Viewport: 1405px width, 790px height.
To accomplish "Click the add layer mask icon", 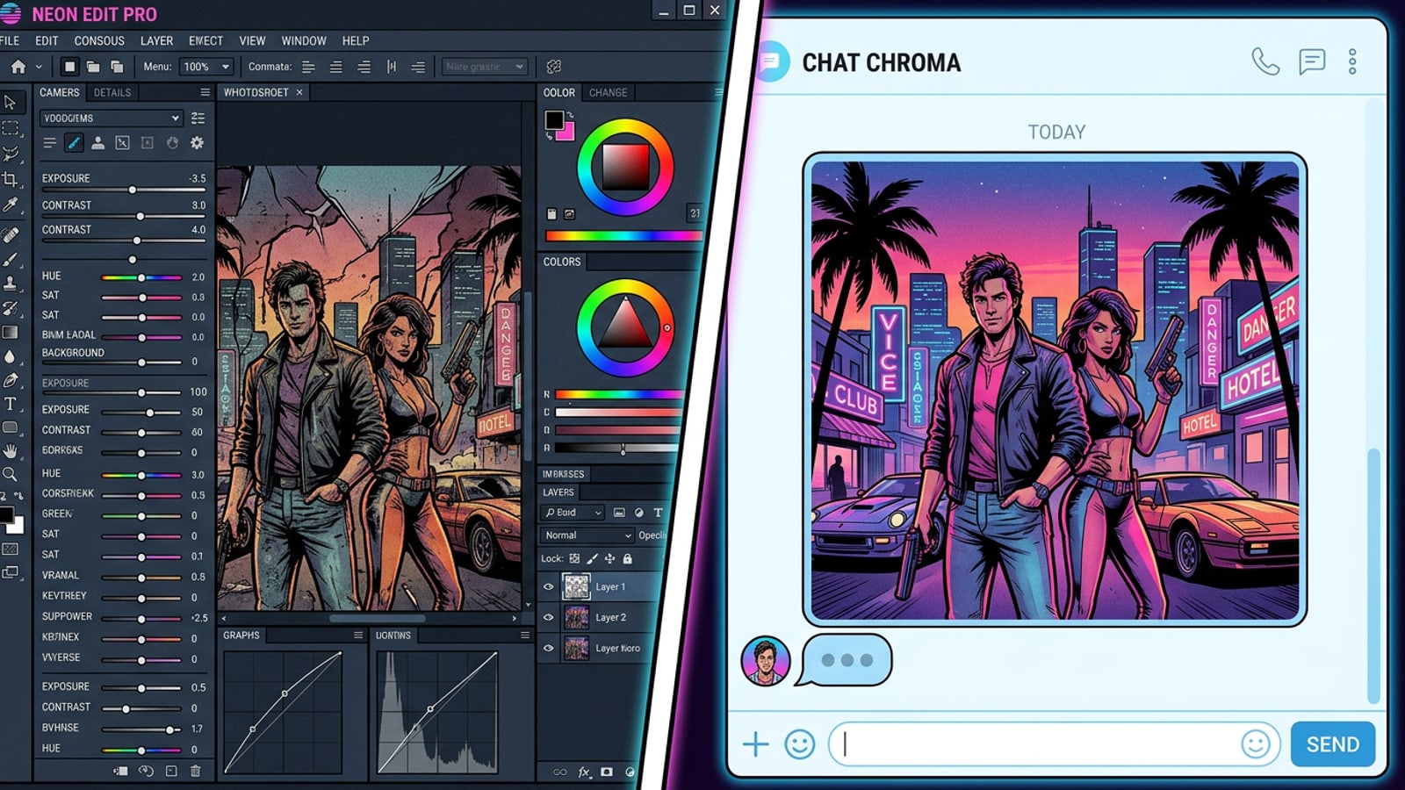I will point(607,772).
